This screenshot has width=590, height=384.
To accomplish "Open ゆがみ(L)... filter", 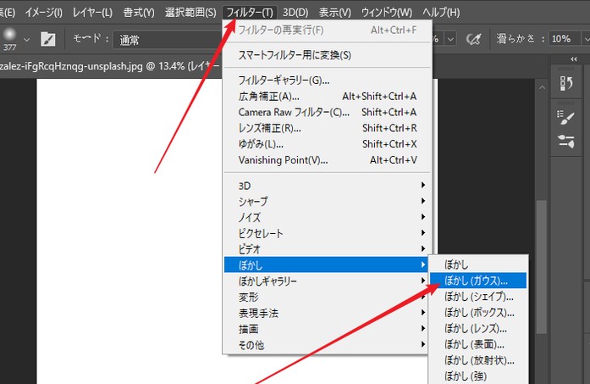I will (327, 144).
